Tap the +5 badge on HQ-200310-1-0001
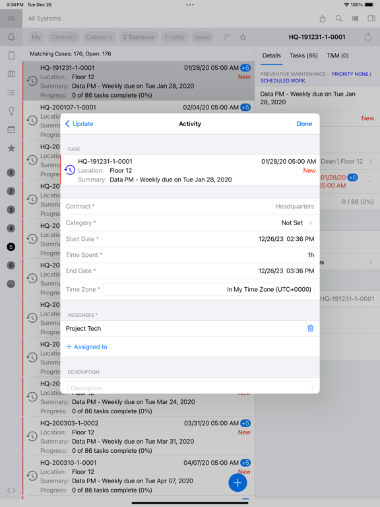 pyautogui.click(x=245, y=463)
